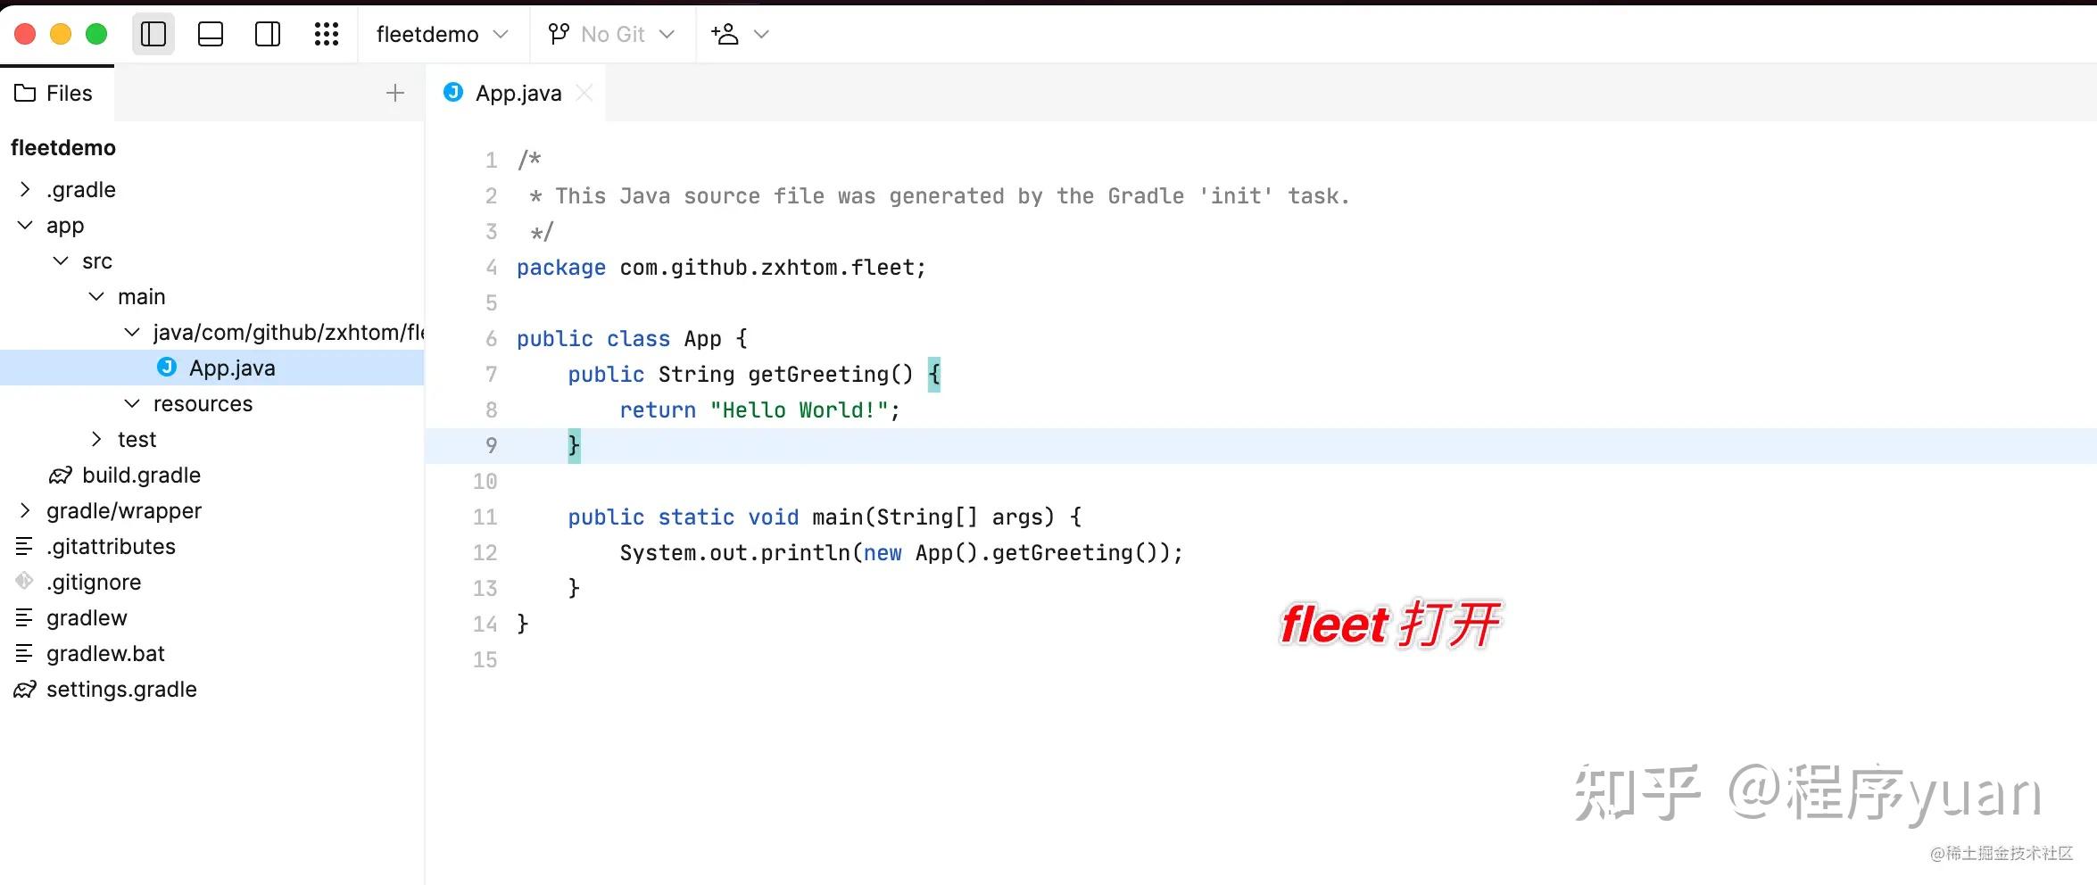Close the App.java tab

pos(585,93)
